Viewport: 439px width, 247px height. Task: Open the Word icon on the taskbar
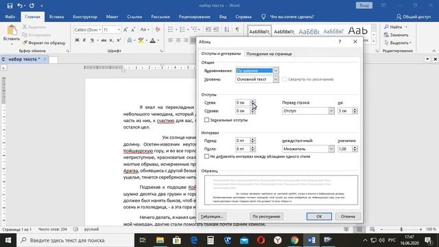click(x=311, y=240)
